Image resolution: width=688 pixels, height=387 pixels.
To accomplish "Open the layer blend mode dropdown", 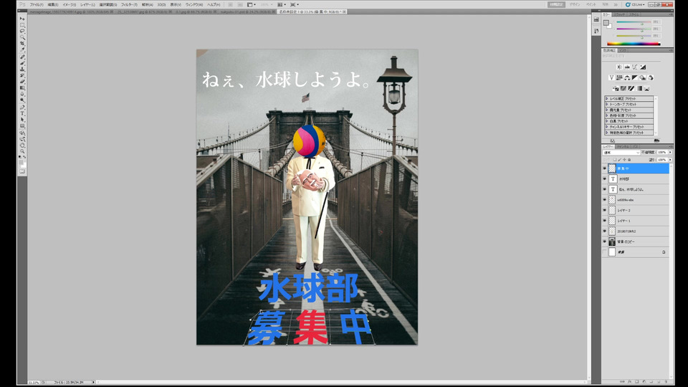I will coord(621,153).
